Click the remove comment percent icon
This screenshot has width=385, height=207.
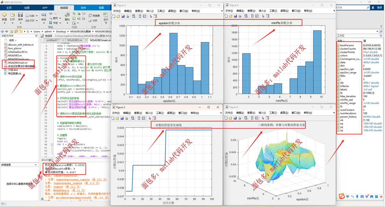[x=79, y=13]
